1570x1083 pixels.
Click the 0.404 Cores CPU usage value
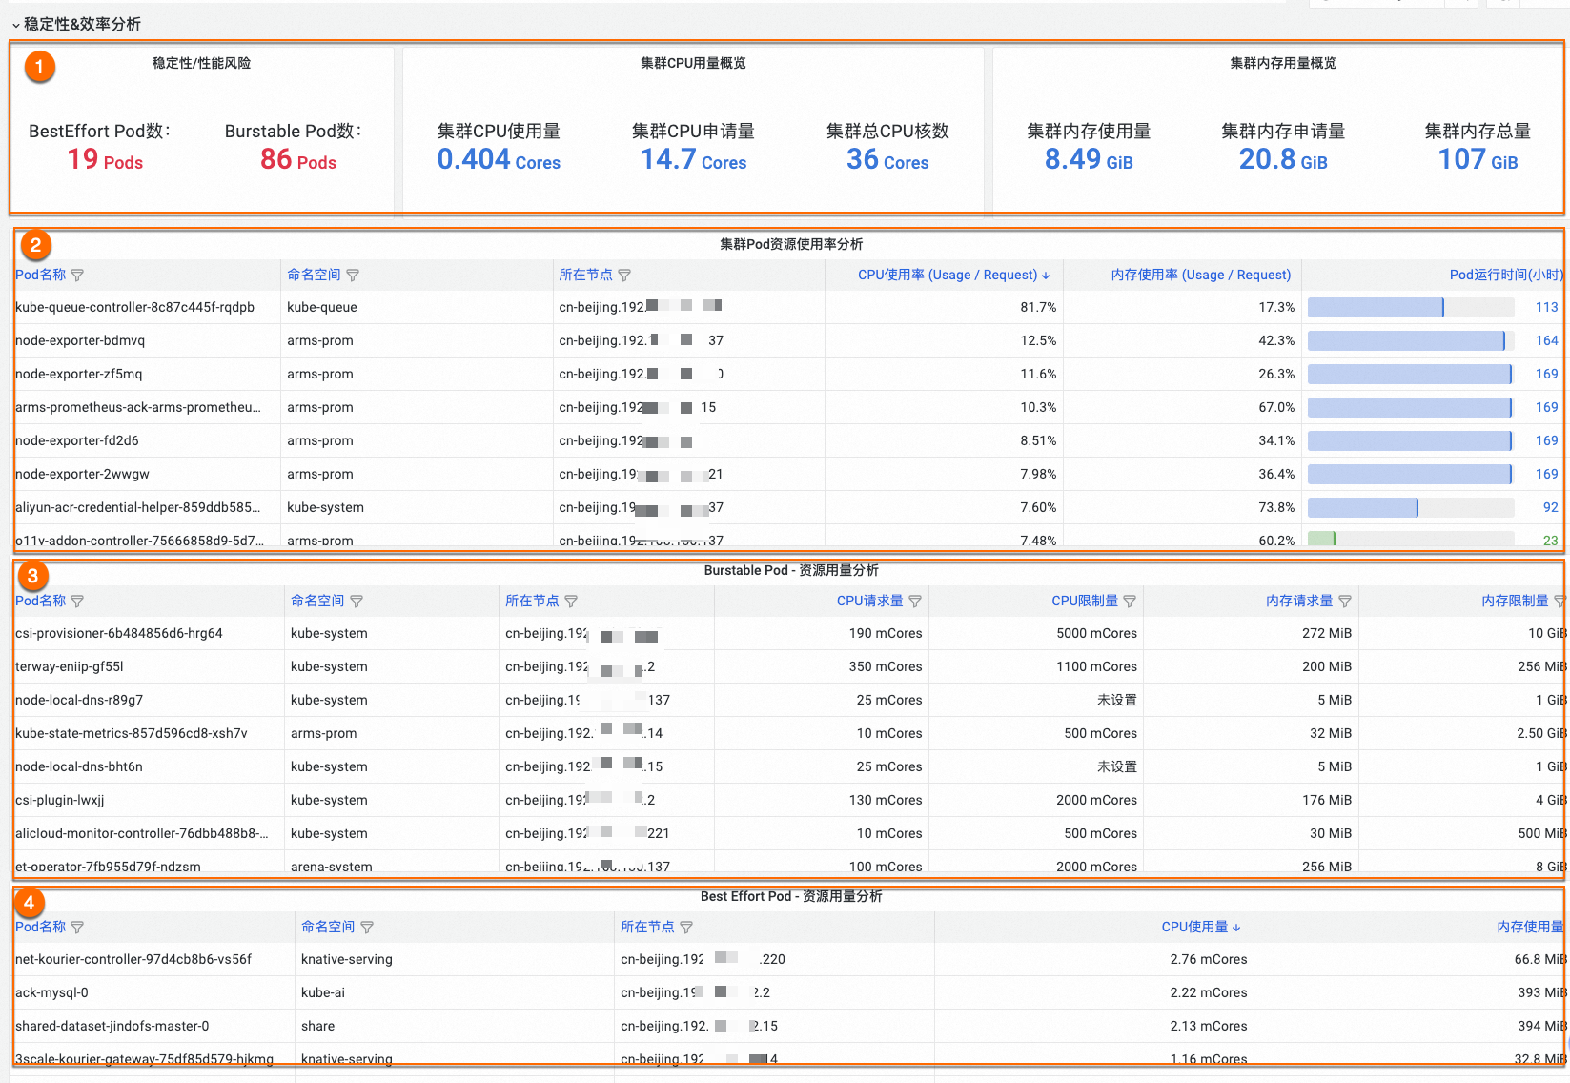(499, 159)
